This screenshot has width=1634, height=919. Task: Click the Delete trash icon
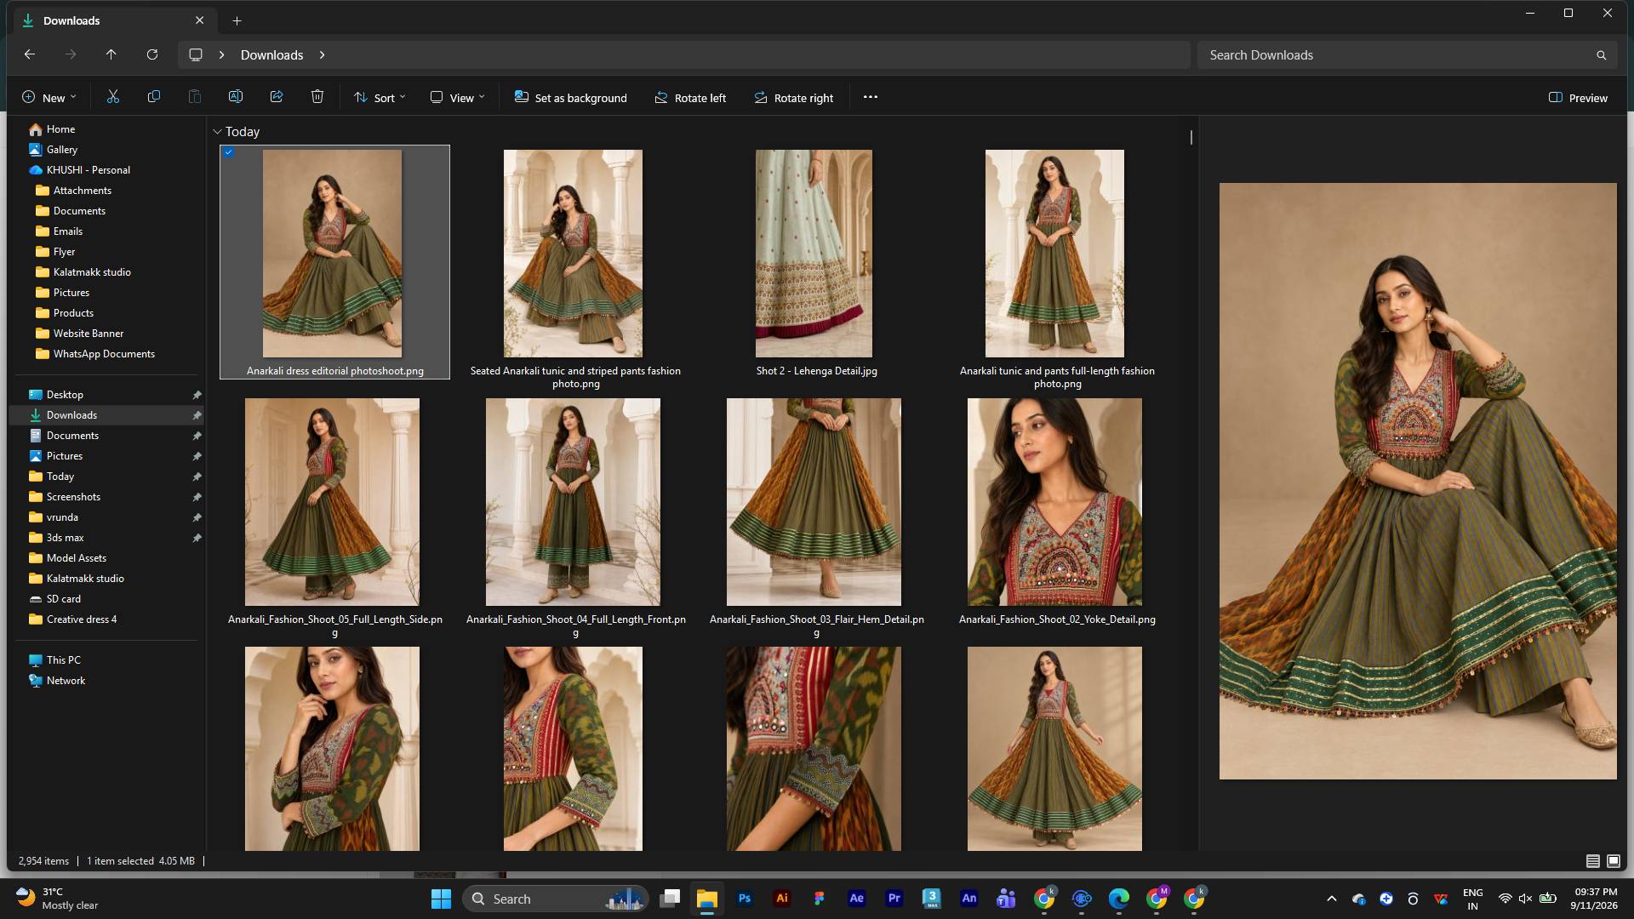(x=317, y=97)
